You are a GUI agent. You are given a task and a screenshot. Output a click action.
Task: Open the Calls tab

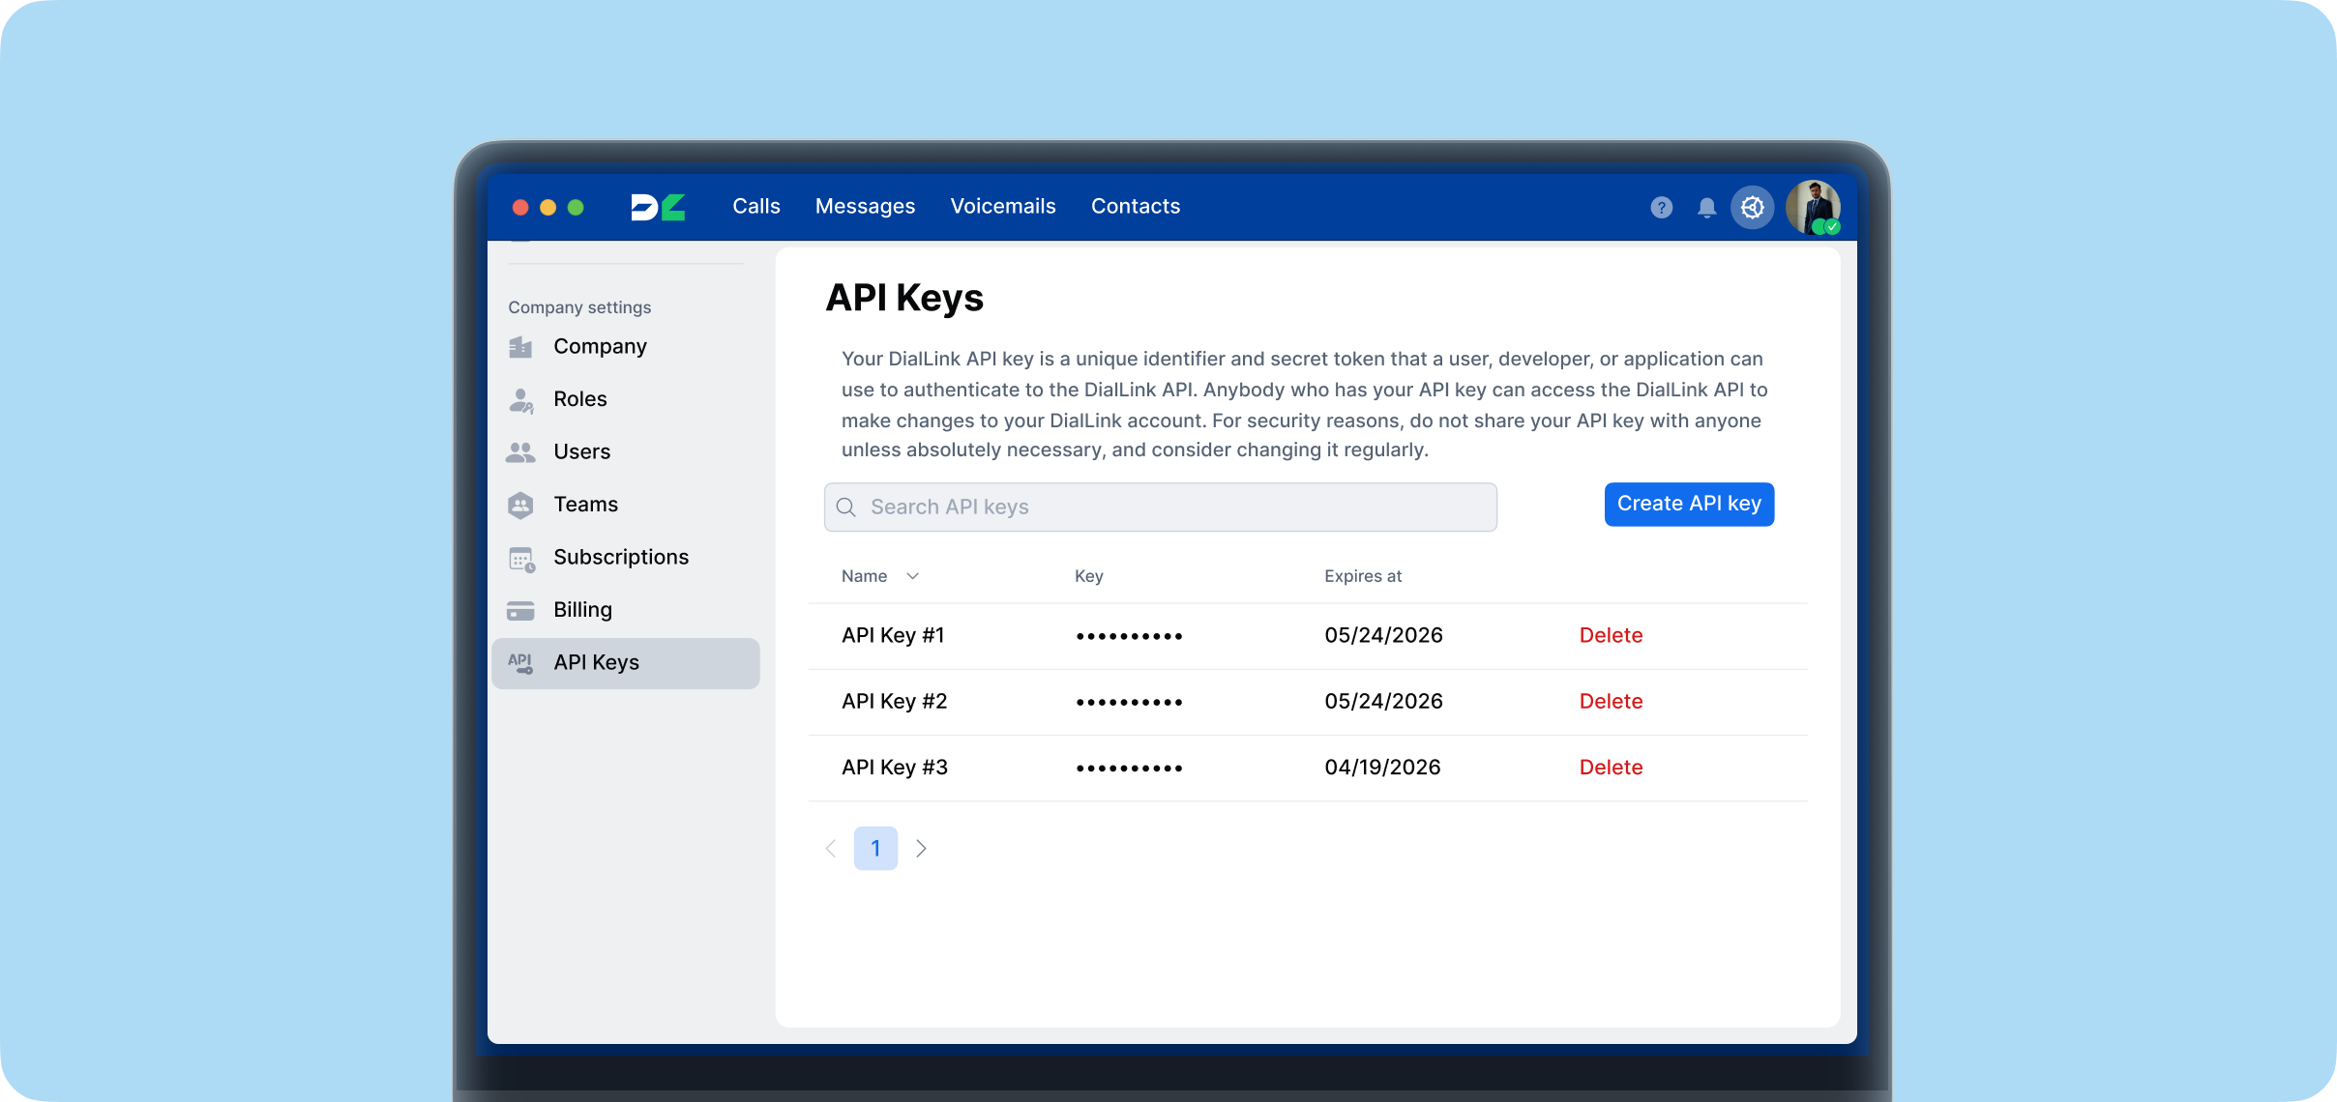coord(755,207)
